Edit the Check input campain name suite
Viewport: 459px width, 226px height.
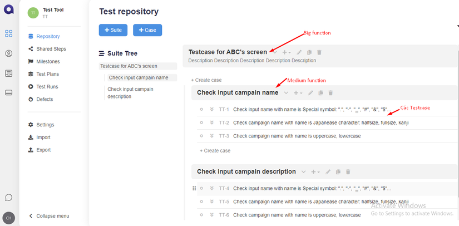(311, 93)
